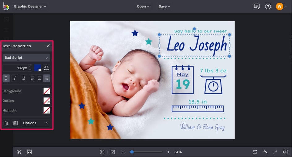
Task: Duplicate the text layer icon
Action: [x=15, y=123]
